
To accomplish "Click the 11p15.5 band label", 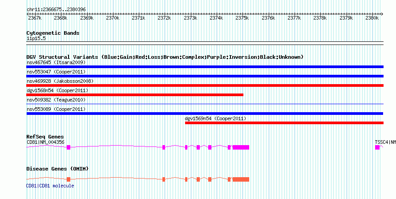I will (x=36, y=39).
